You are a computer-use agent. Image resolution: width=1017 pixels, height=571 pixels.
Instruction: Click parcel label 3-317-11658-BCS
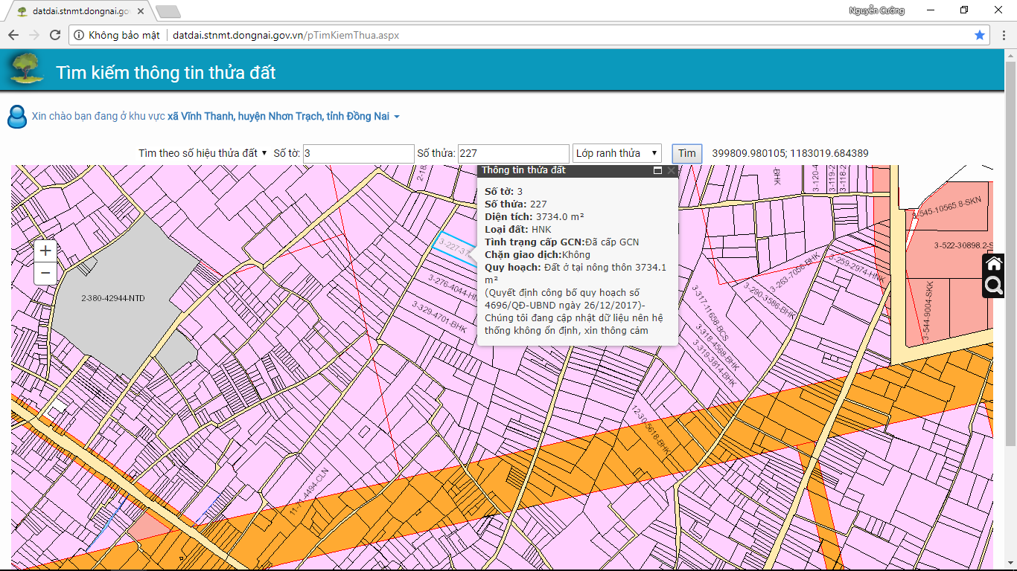[710, 312]
